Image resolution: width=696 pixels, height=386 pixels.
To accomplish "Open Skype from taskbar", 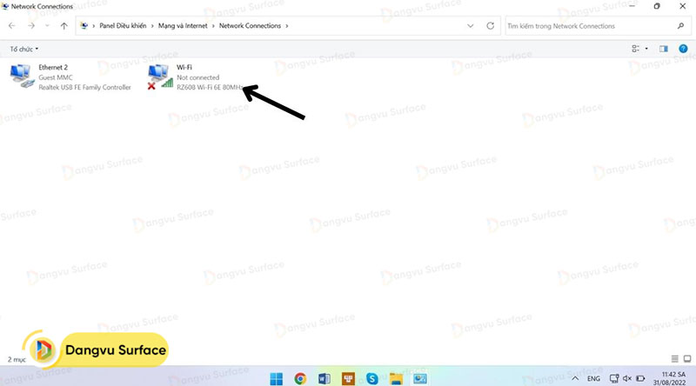I will pyautogui.click(x=372, y=378).
